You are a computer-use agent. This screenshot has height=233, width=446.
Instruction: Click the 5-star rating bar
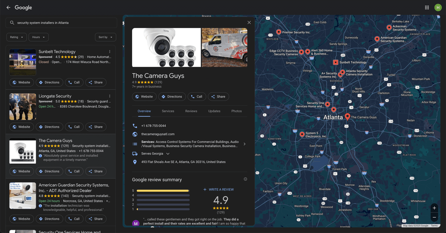[163, 191]
